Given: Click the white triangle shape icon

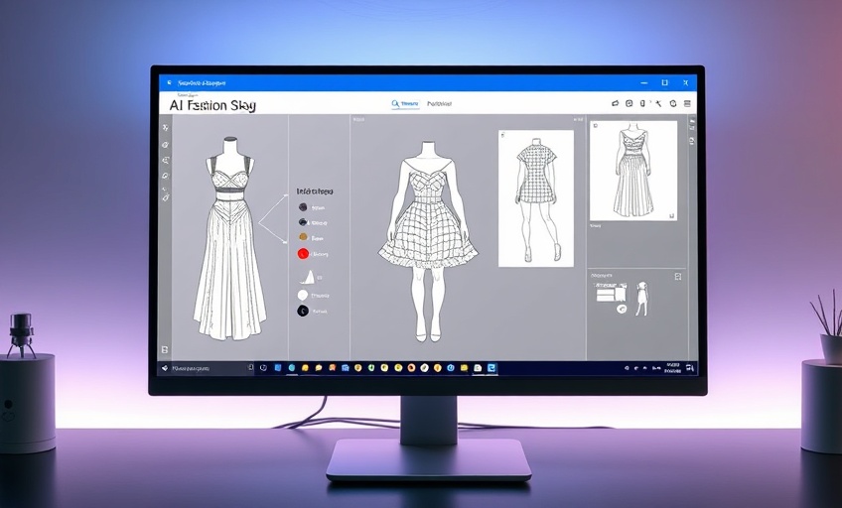Looking at the screenshot, I should (307, 278).
